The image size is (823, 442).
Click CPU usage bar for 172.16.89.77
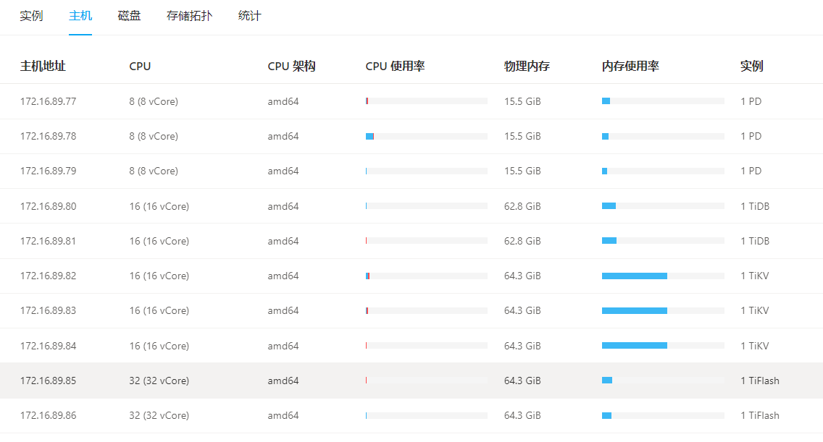point(427,101)
